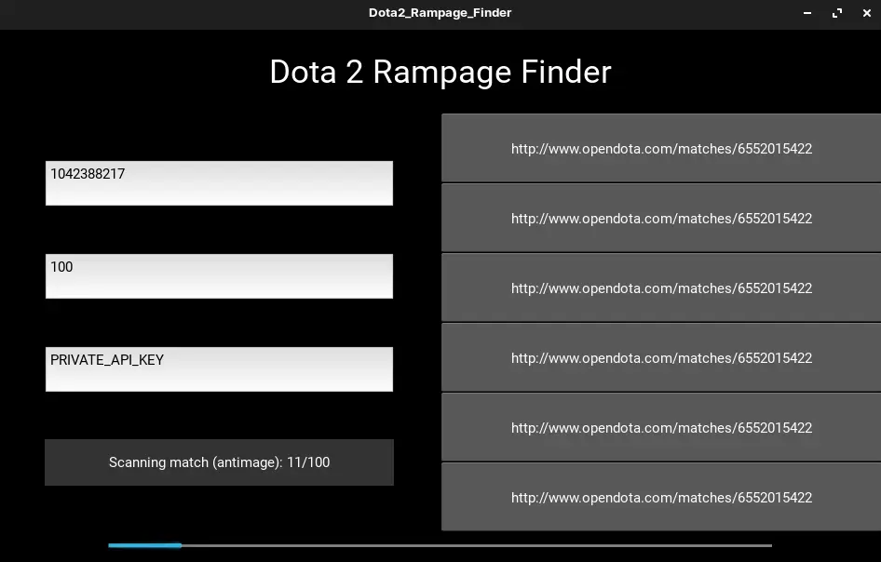The width and height of the screenshot is (881, 562).
Task: Open the first opendota match link
Action: click(x=661, y=149)
